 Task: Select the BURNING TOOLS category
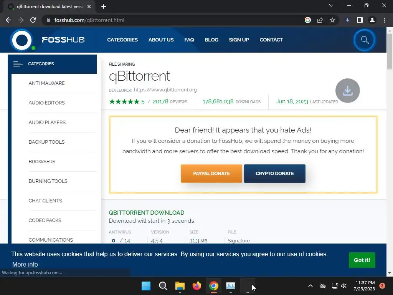coord(48,181)
